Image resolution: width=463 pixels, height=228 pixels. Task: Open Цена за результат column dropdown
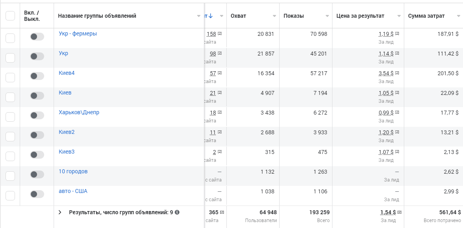coord(399,16)
